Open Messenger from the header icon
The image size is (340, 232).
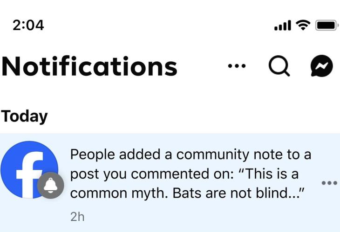pos(322,67)
